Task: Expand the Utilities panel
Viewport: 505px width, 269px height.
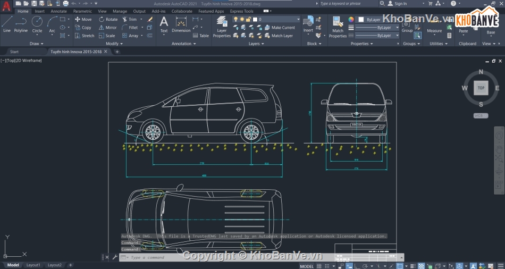Action: pos(439,44)
